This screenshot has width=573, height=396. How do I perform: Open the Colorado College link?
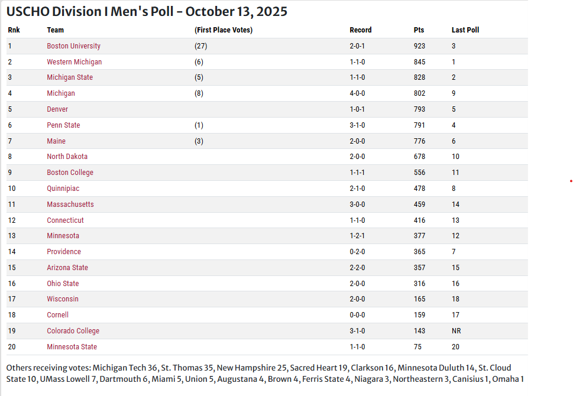point(73,331)
